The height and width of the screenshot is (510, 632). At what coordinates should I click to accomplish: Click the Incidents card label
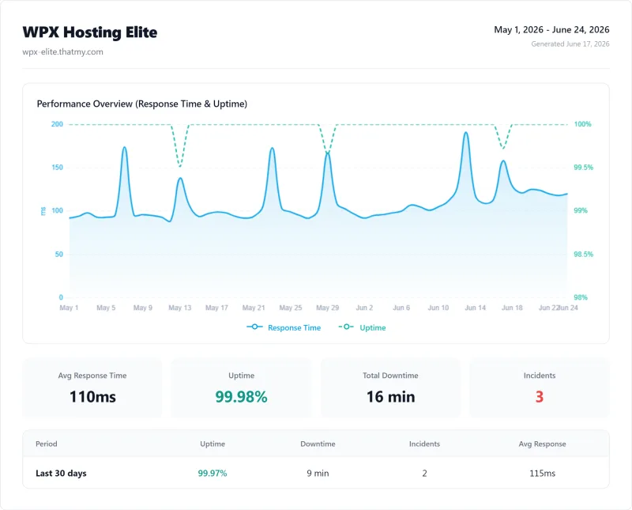click(540, 376)
